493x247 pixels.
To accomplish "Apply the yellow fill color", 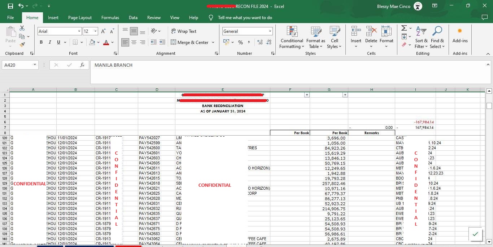I will [x=91, y=42].
